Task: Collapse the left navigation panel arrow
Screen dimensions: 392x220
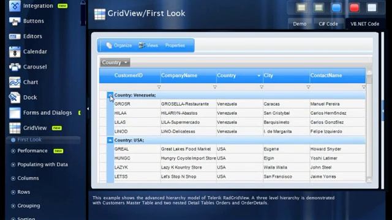Action: pos(88,109)
